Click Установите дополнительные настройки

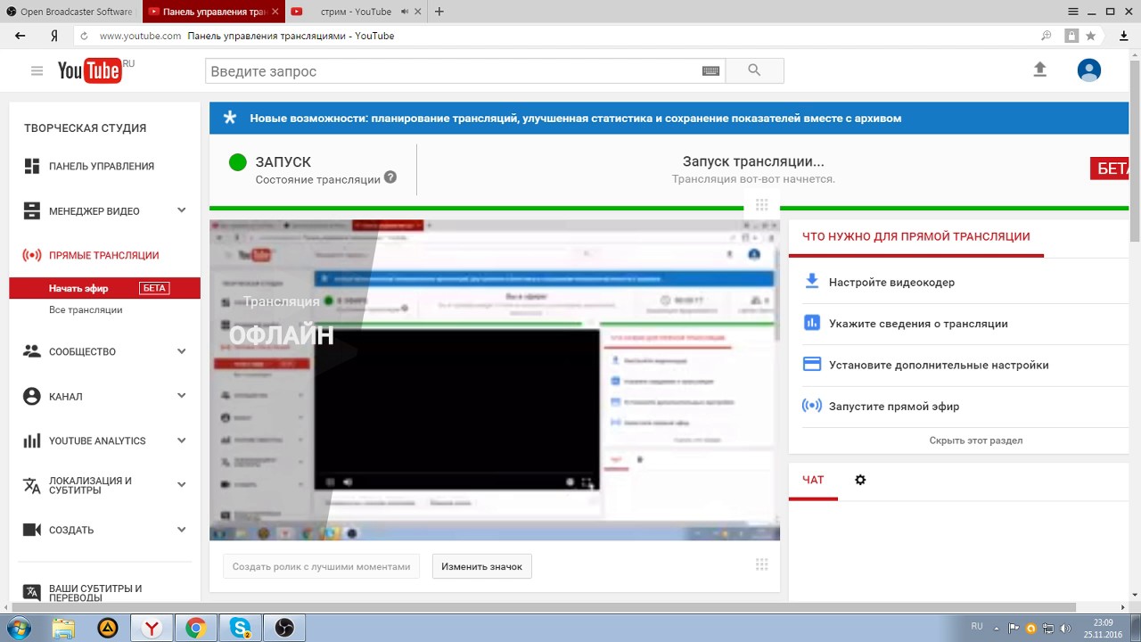pos(939,365)
